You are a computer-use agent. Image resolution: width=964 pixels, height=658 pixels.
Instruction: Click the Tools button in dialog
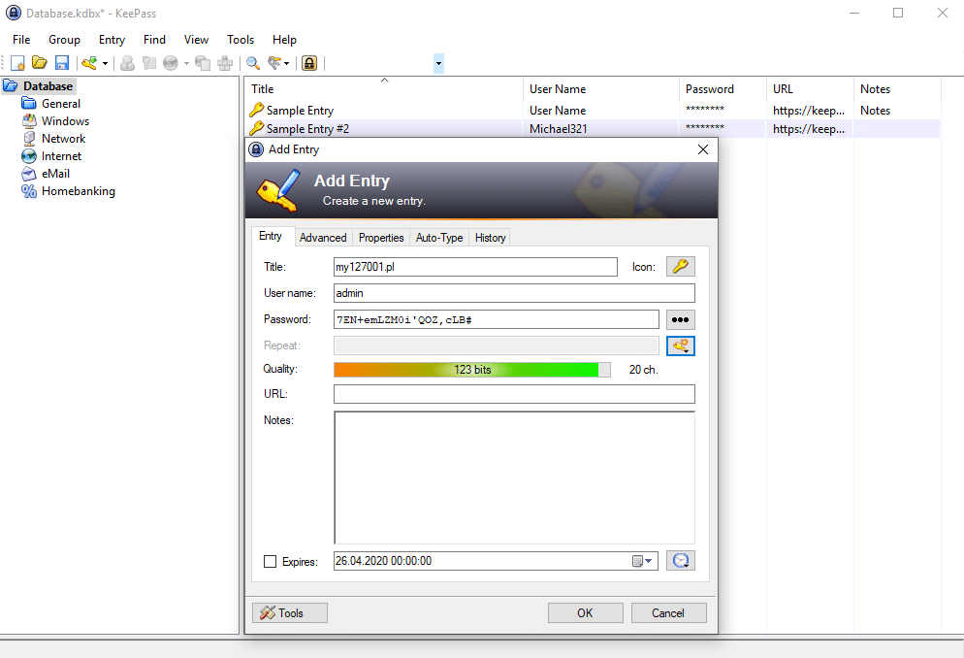(x=290, y=613)
